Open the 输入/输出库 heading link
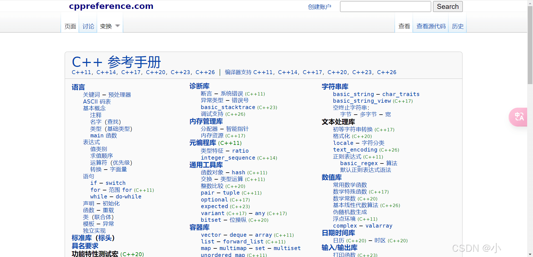 pyautogui.click(x=340, y=248)
